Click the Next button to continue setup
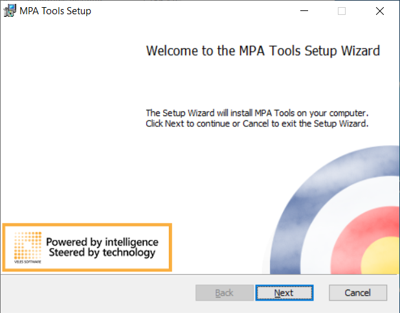The image size is (400, 313). click(x=284, y=292)
